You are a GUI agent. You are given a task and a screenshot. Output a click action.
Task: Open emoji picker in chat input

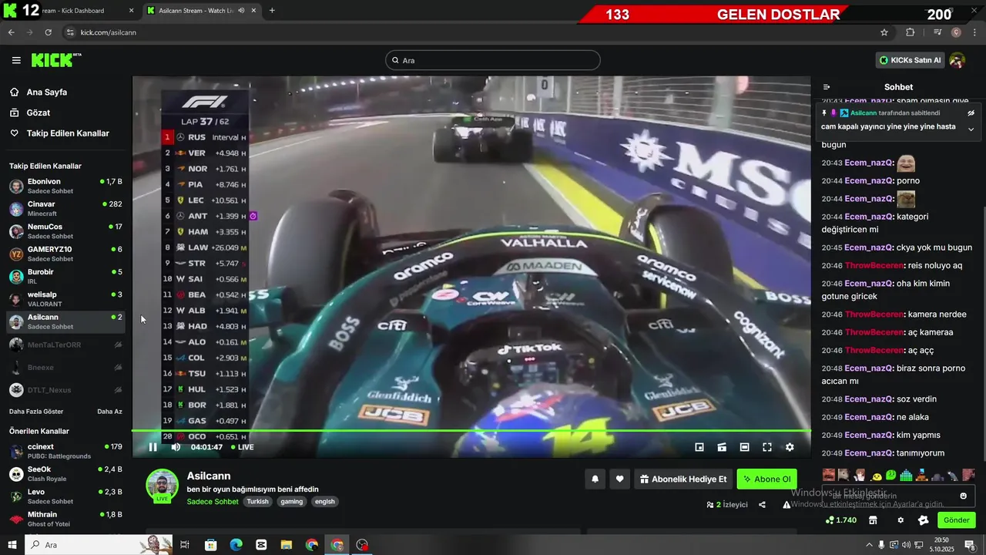pyautogui.click(x=963, y=496)
